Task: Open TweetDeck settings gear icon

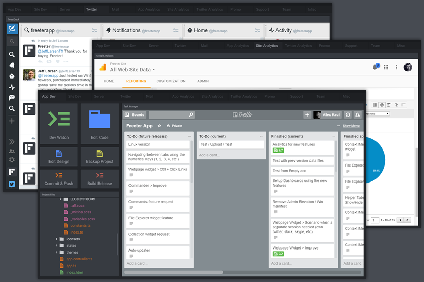Action: [12, 160]
